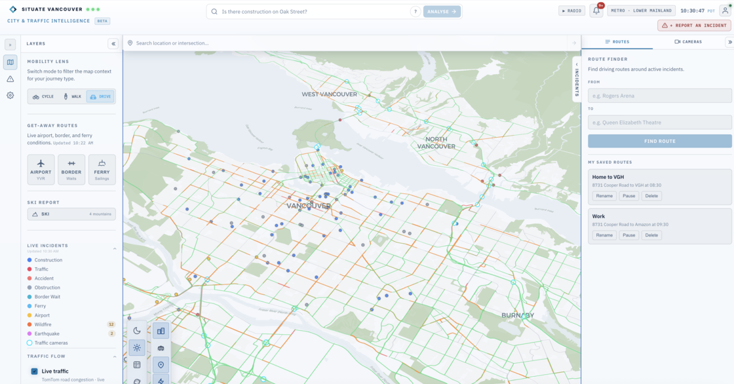Screen dimensions: 734x384
Task: Select Walk mobility mode
Action: [72, 96]
